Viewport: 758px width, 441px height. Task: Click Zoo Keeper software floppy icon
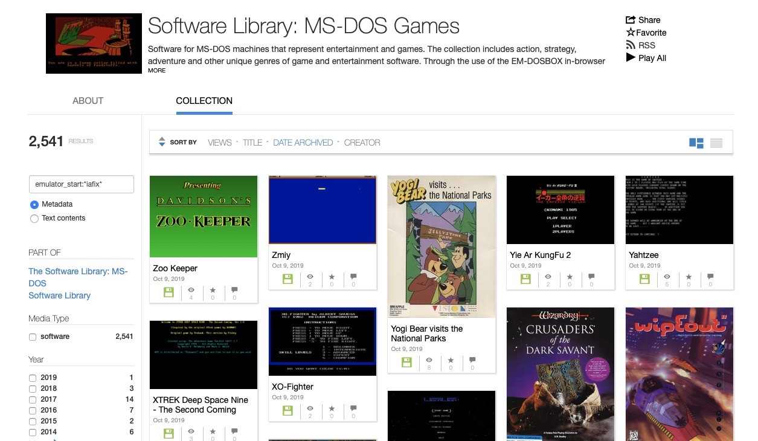point(169,292)
